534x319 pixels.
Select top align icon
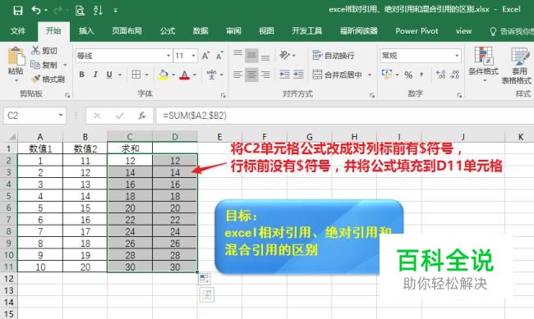coord(238,55)
